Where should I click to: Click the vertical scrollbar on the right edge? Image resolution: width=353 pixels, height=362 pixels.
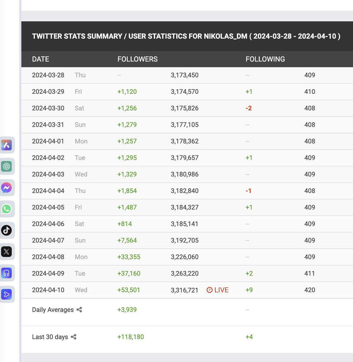[x=352, y=181]
